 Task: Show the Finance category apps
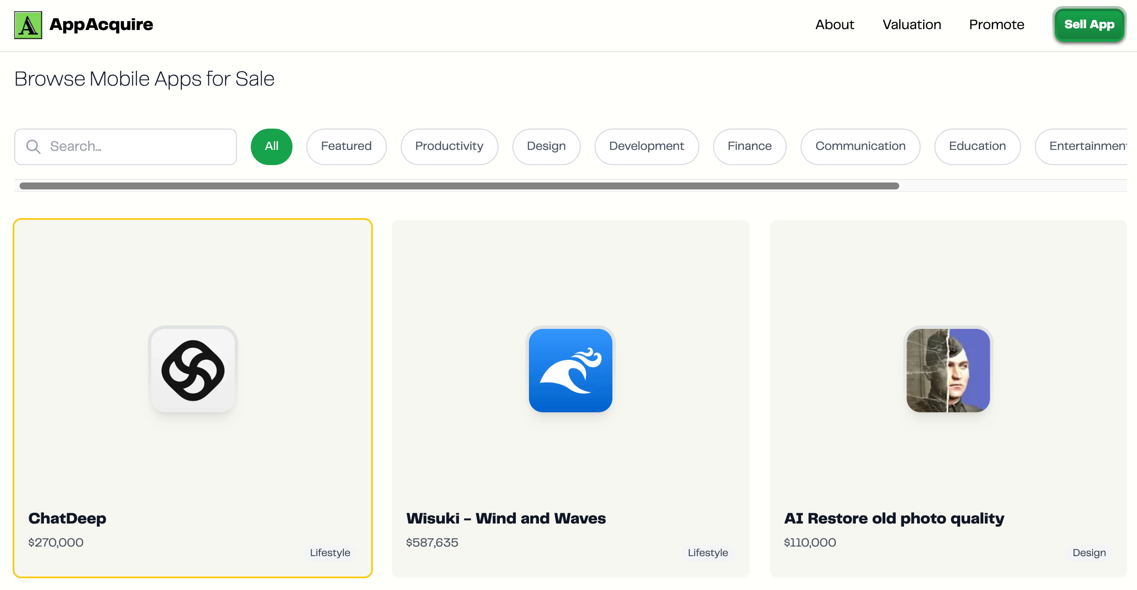tap(749, 146)
